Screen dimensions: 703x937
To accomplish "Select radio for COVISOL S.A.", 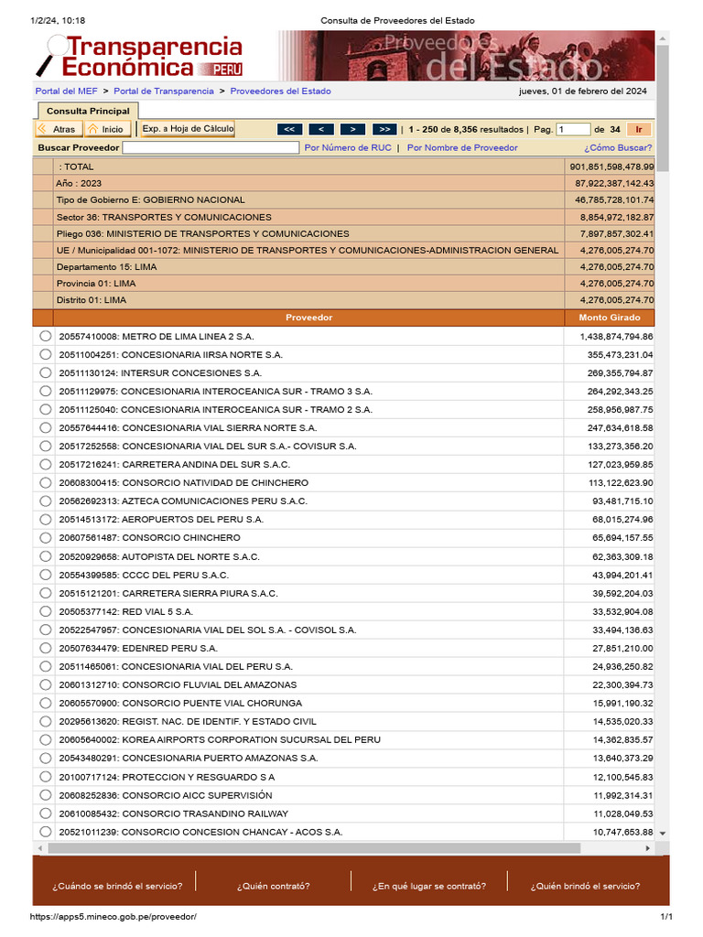I will (x=46, y=630).
